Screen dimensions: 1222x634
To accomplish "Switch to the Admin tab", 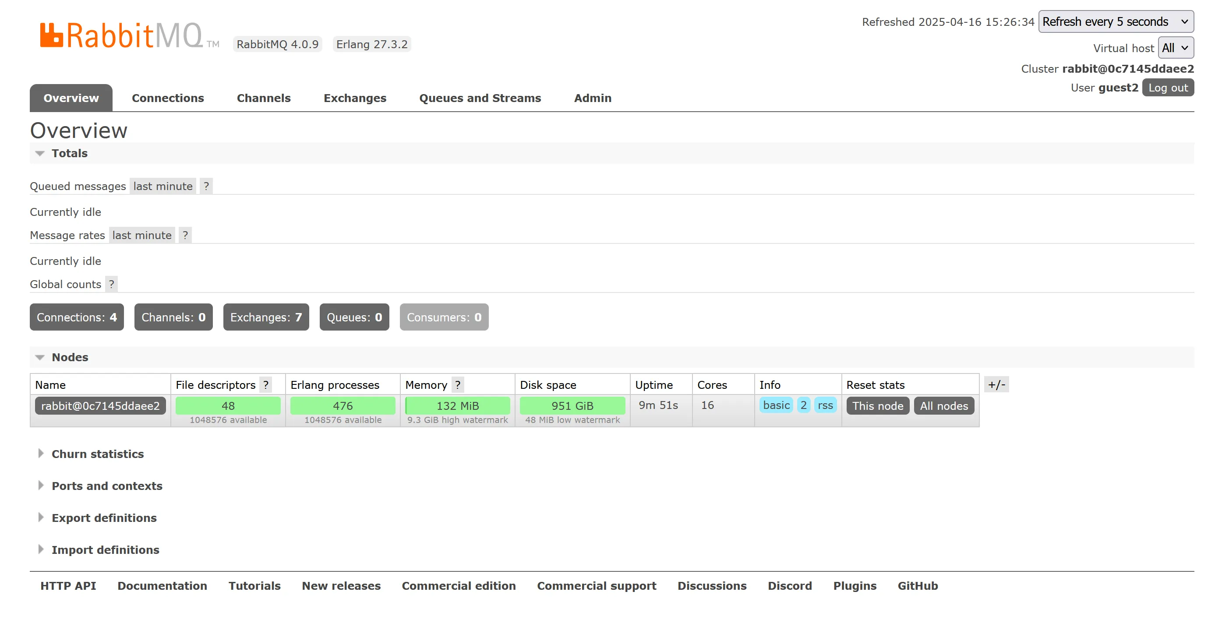I will 593,98.
